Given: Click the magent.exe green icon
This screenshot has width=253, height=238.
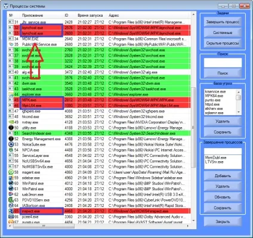Looking at the screenshot, I should (x=11, y=172).
